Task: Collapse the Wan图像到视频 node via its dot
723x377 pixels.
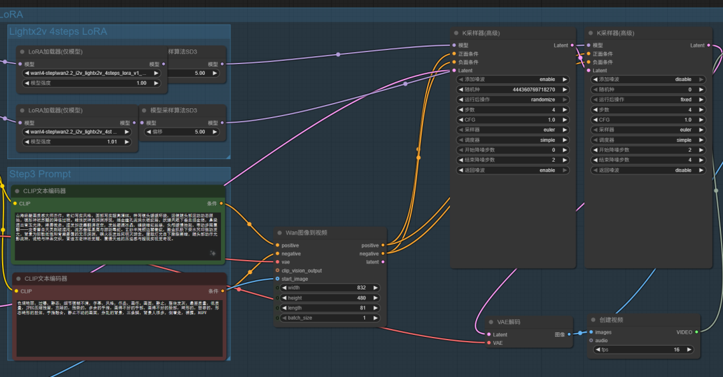Action: point(279,233)
